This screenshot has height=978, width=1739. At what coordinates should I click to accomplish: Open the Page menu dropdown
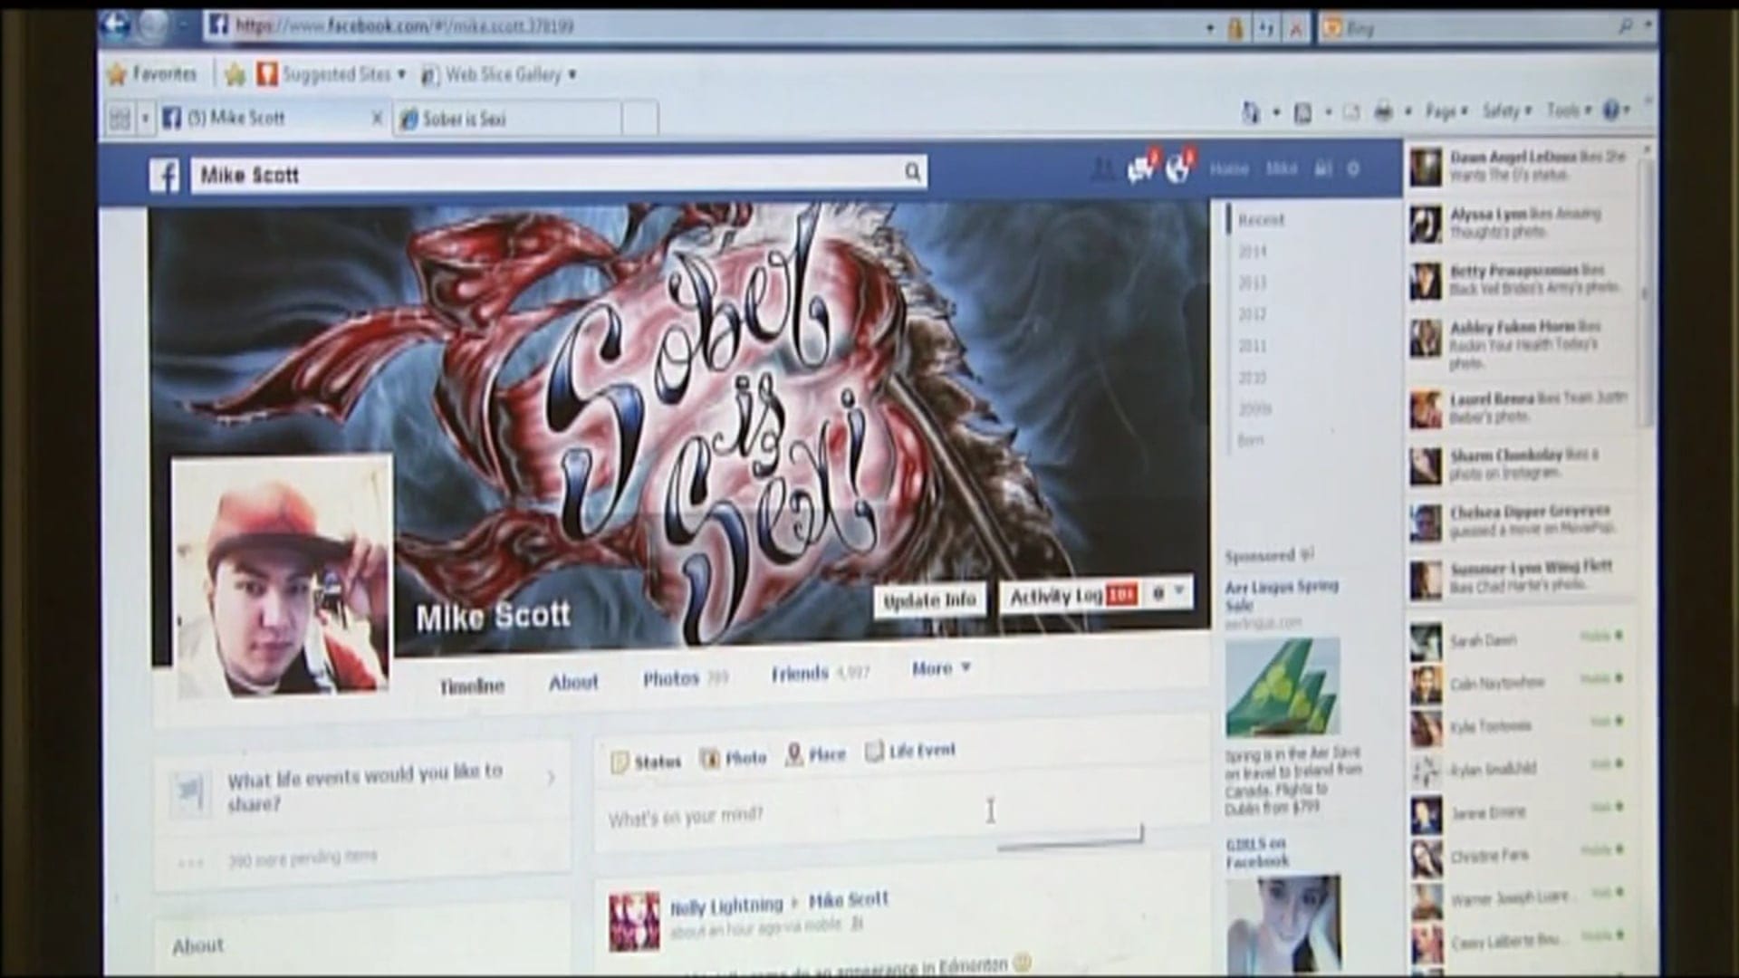click(x=1446, y=112)
